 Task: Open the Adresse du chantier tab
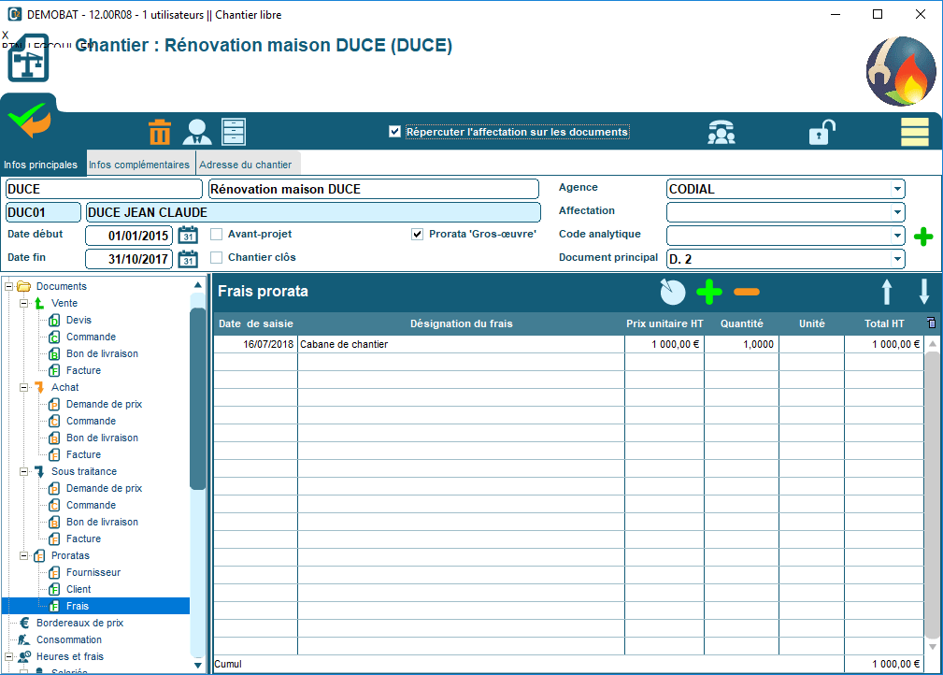click(x=246, y=165)
